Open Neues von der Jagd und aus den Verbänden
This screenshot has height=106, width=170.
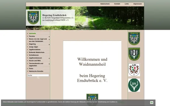[38, 40]
